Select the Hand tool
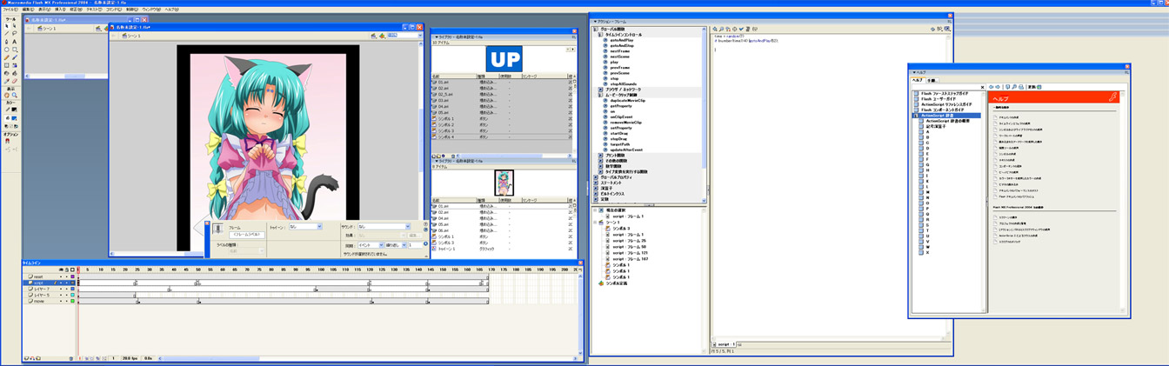 (x=7, y=95)
